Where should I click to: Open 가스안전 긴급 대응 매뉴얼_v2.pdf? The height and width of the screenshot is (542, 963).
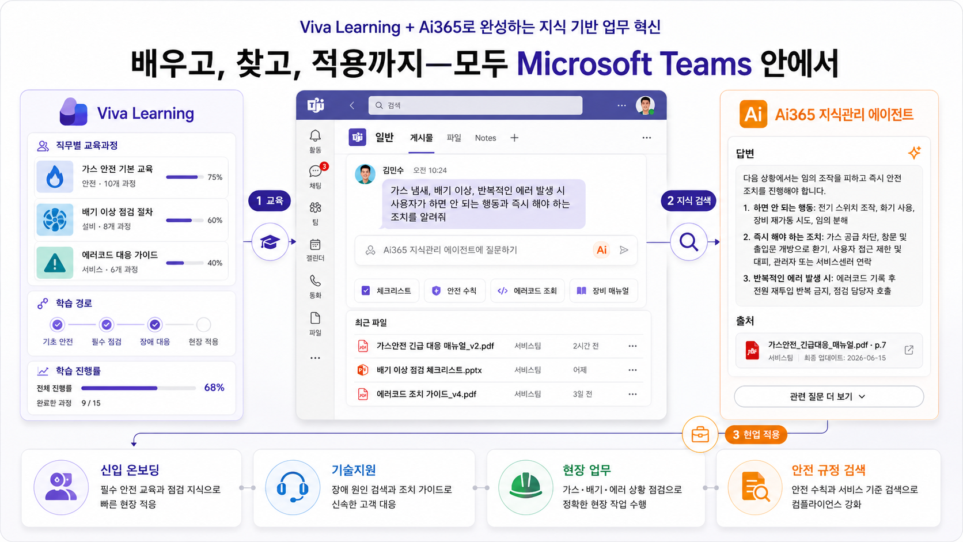(435, 346)
